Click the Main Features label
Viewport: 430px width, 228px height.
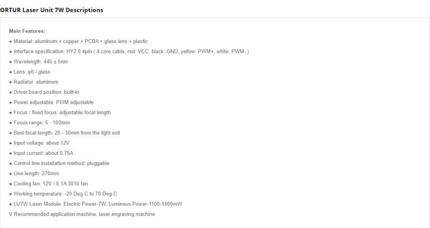tap(27, 31)
